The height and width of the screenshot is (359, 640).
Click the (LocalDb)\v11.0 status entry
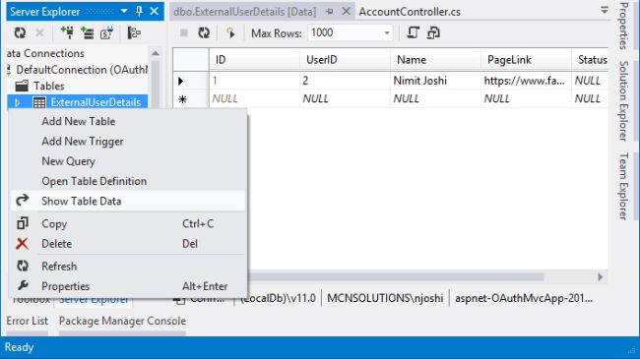pos(278,298)
